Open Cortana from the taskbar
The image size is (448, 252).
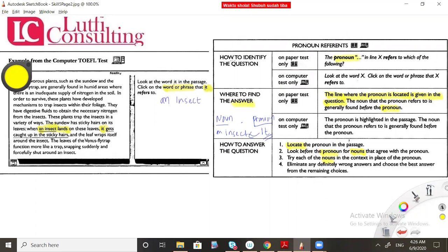tap(146, 245)
